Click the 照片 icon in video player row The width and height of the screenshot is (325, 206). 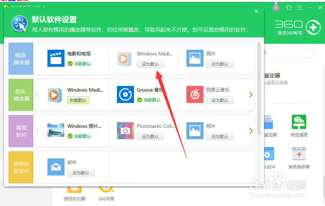[x=195, y=58]
